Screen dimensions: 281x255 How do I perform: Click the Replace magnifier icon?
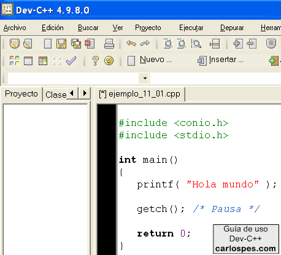pos(182,44)
